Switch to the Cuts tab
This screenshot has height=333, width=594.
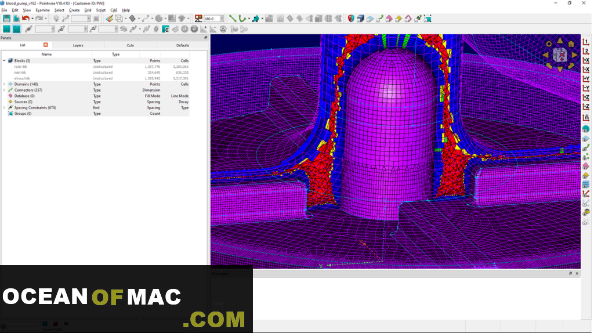(x=131, y=45)
